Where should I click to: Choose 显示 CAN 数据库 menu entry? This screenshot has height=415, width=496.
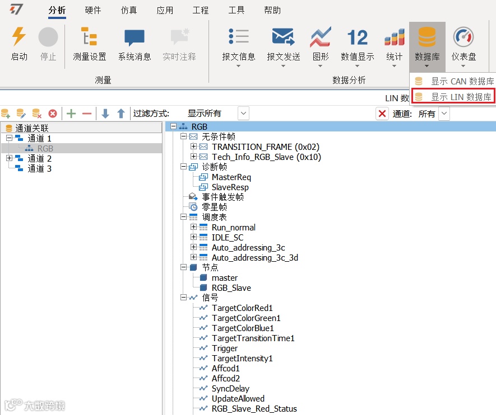pos(453,81)
